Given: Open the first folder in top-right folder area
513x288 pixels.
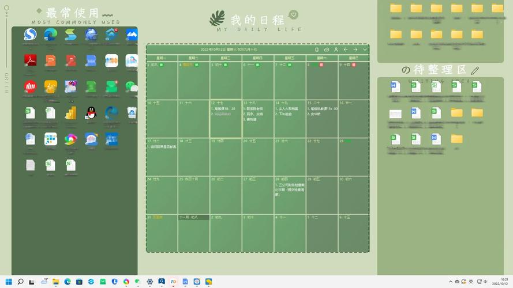Looking at the screenshot, I should [x=396, y=8].
